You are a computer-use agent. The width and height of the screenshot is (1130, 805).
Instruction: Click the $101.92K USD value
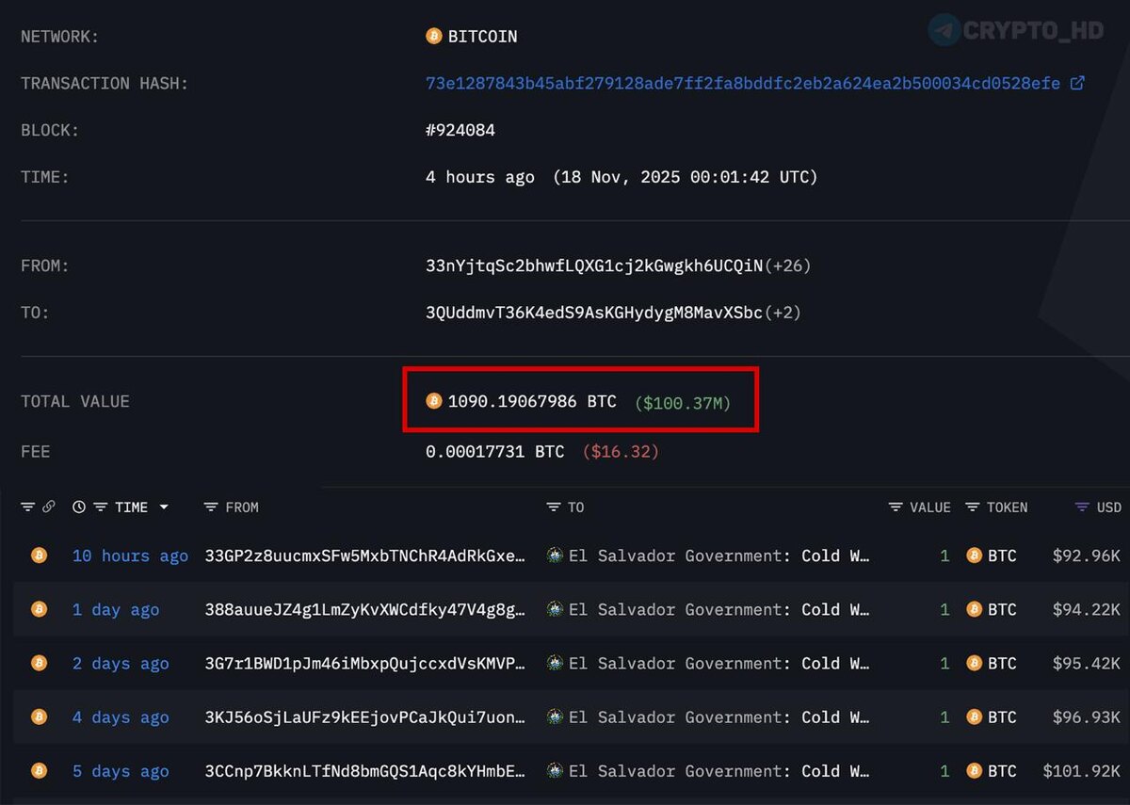[x=1082, y=770]
